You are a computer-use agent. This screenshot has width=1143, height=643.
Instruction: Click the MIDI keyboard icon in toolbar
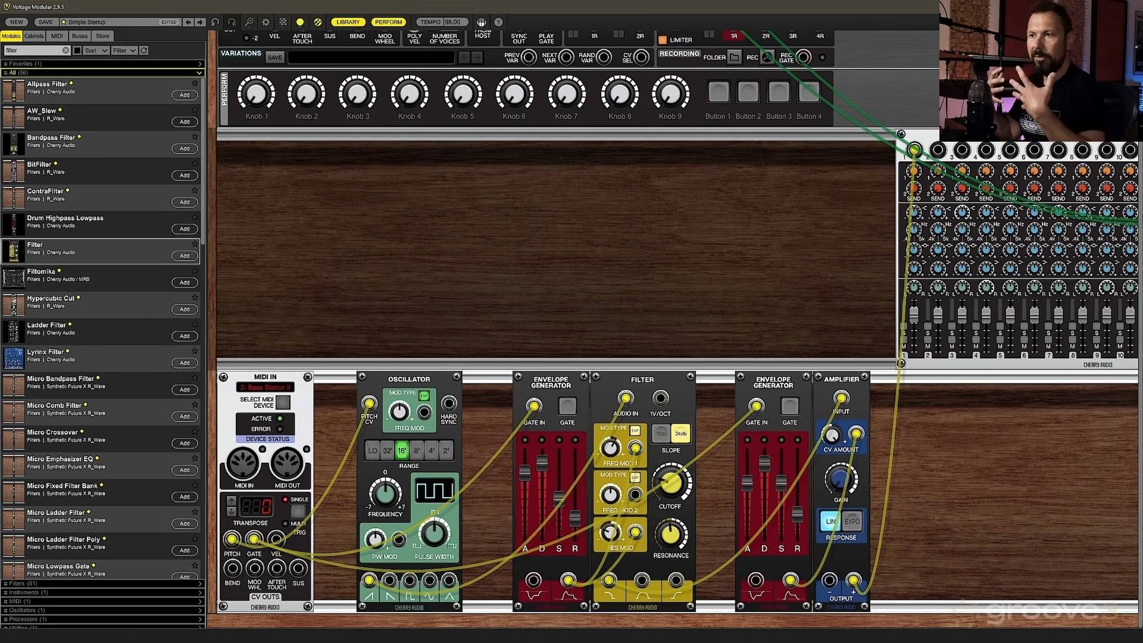click(481, 22)
